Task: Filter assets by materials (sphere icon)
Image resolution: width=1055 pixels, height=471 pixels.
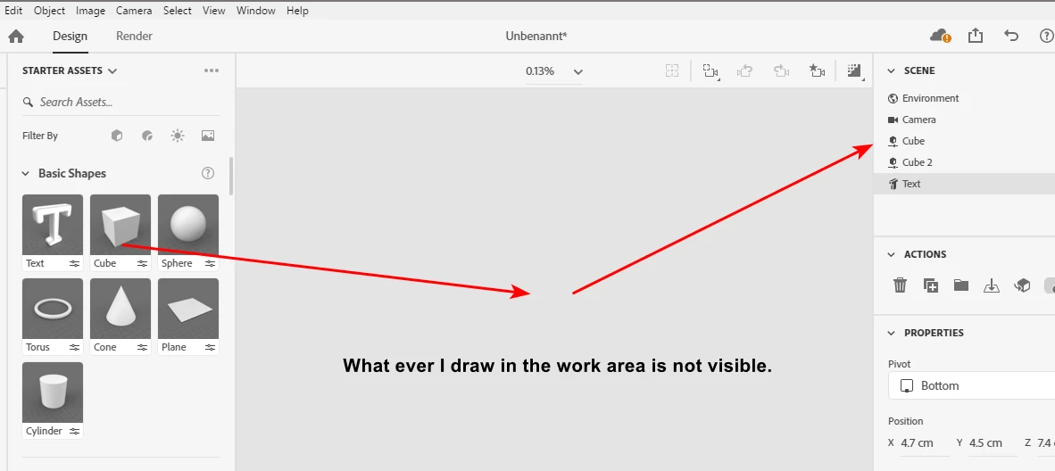Action: (147, 136)
